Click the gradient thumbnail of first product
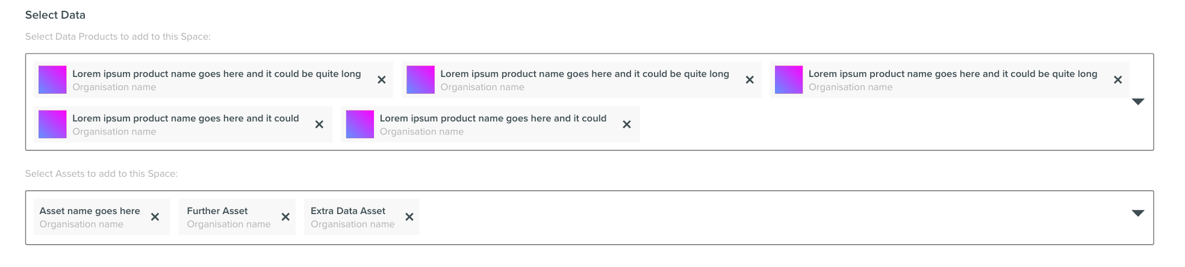1185x267 pixels. click(x=52, y=80)
